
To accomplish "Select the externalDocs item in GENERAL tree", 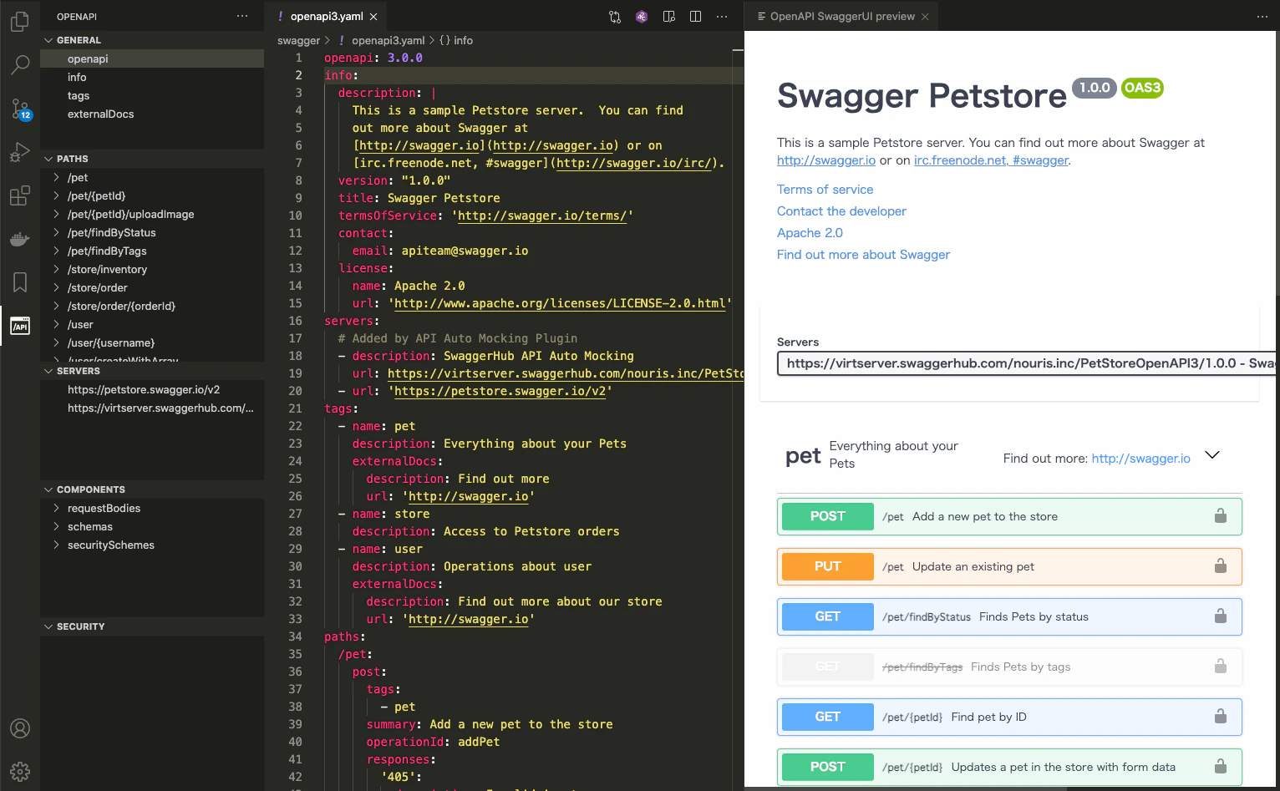I will pos(152,114).
